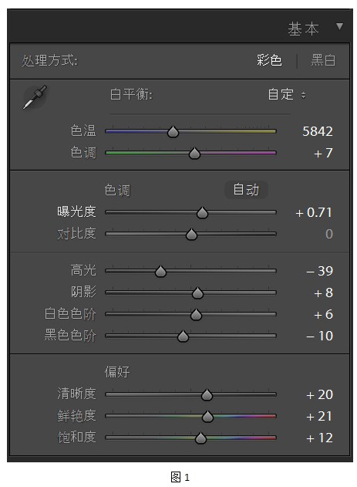Click the 曝光度 slider handle
The height and width of the screenshot is (487, 357).
pos(202,213)
